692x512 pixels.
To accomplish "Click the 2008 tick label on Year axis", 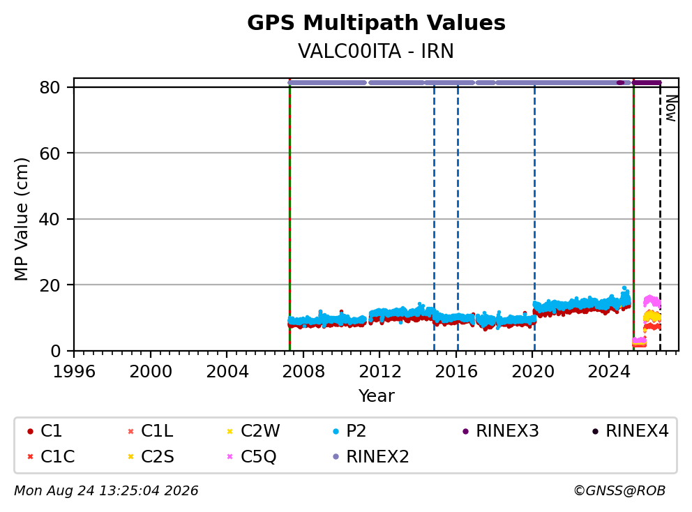I will tap(303, 372).
